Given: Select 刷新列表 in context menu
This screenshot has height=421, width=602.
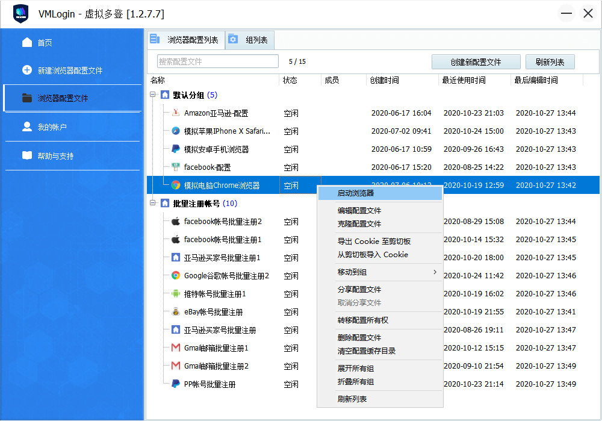Looking at the screenshot, I should (x=380, y=399).
